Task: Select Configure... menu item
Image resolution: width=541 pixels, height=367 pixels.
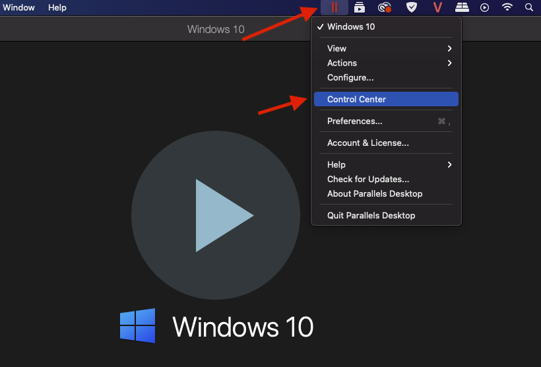Action: (x=350, y=77)
